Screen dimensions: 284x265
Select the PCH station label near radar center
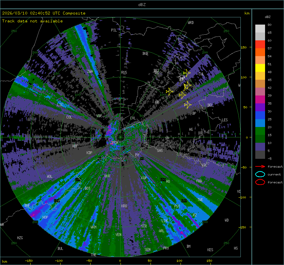pyautogui.click(x=115, y=142)
